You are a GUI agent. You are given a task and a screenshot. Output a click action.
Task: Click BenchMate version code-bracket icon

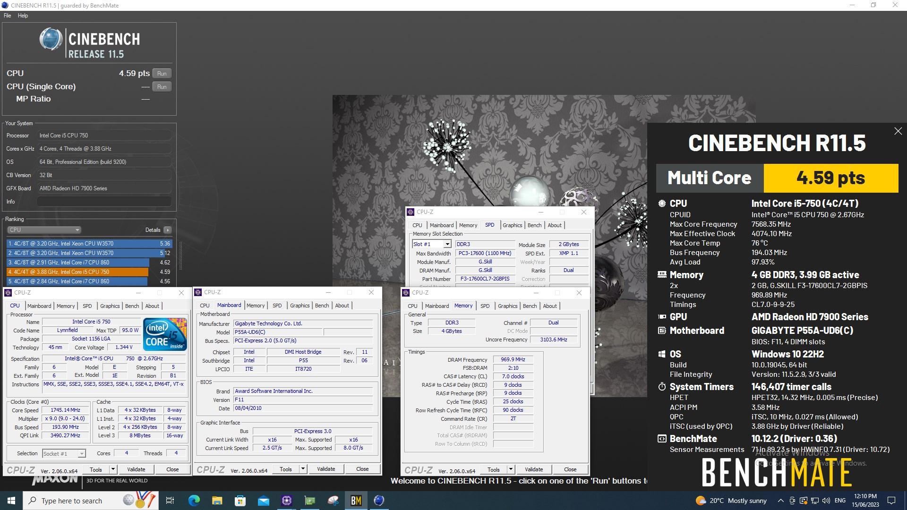662,439
